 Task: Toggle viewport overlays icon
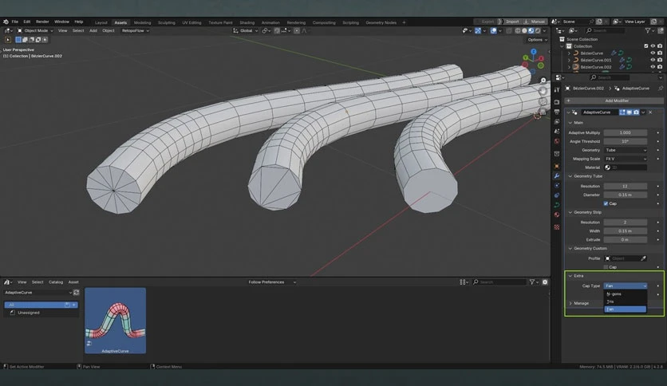pos(493,30)
